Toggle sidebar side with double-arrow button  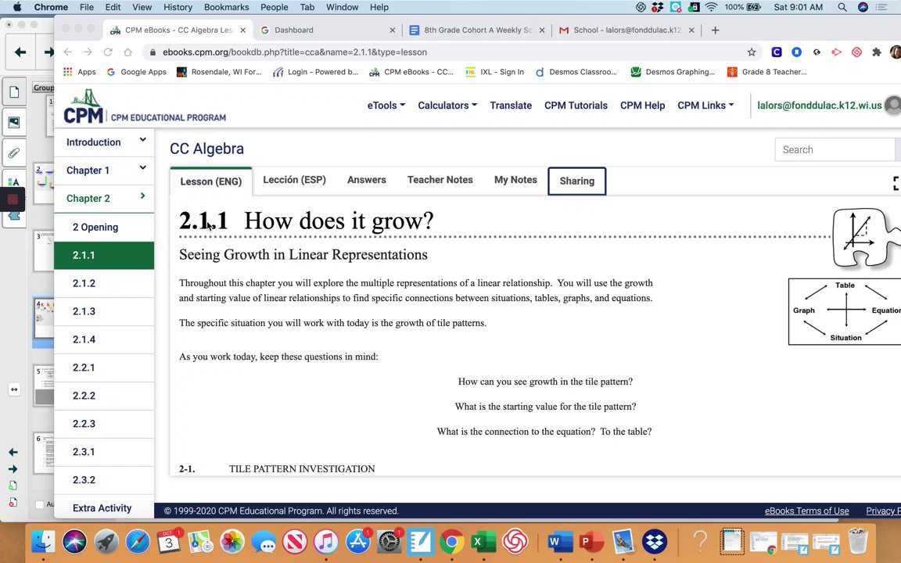point(14,389)
